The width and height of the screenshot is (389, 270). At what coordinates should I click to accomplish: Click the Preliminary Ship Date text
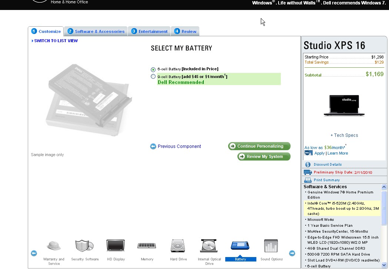(x=343, y=172)
